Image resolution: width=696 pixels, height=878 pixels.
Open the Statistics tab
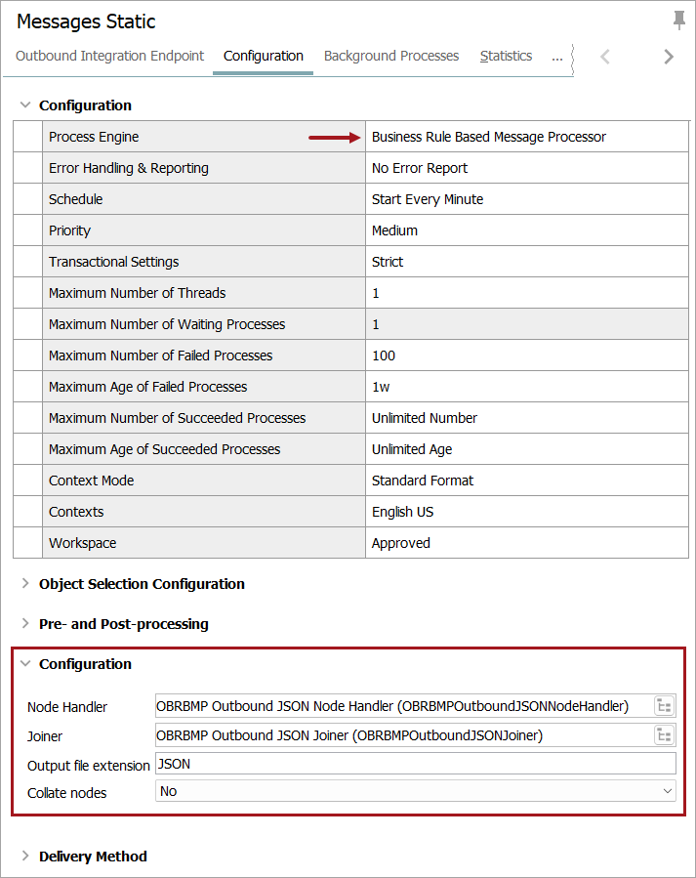(x=506, y=56)
